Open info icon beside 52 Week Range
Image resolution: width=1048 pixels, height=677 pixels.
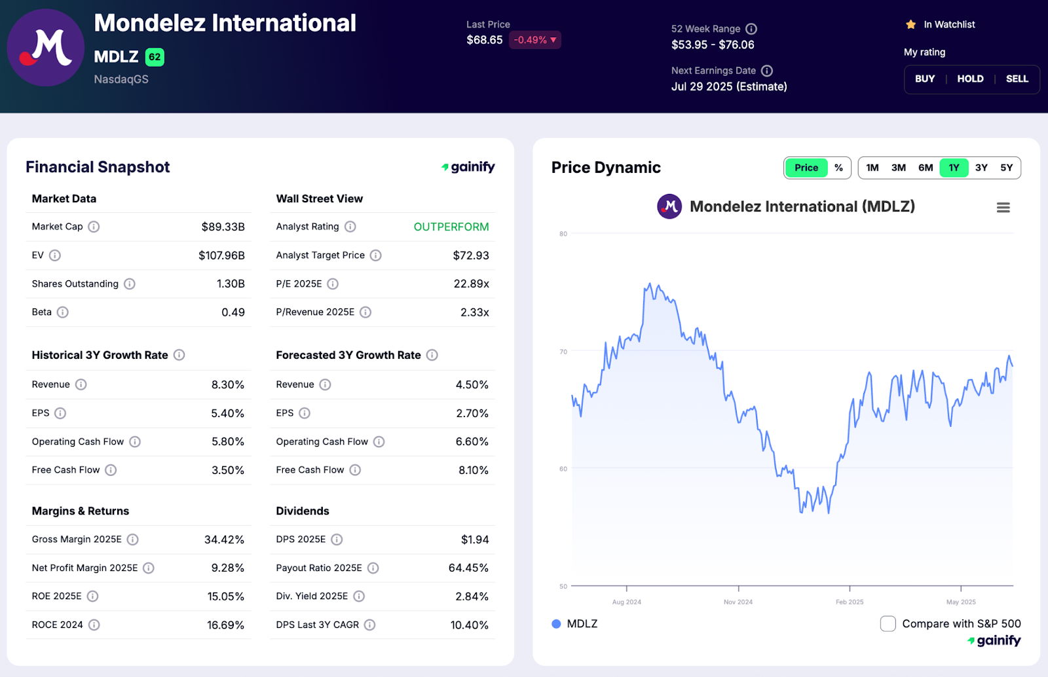pos(751,29)
